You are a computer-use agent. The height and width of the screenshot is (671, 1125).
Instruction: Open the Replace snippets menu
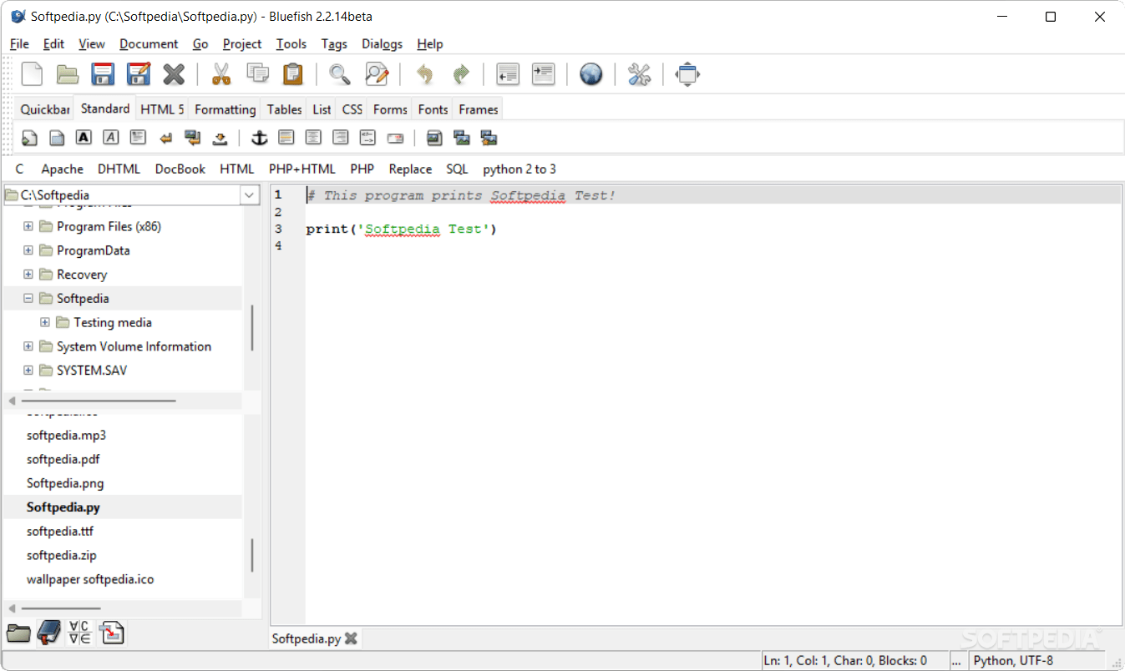click(x=410, y=169)
